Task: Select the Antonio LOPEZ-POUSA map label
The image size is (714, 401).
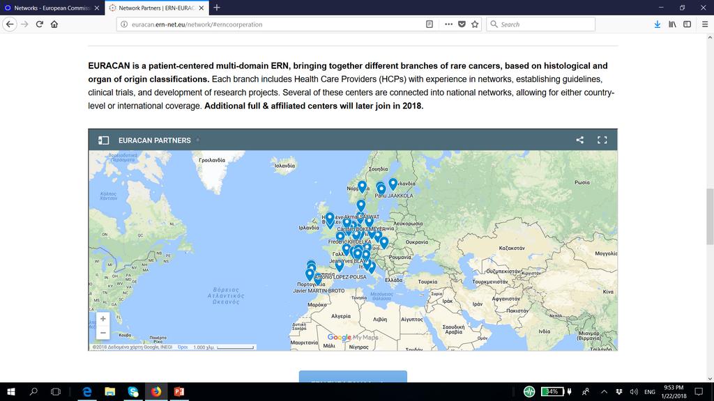Action: [x=340, y=277]
